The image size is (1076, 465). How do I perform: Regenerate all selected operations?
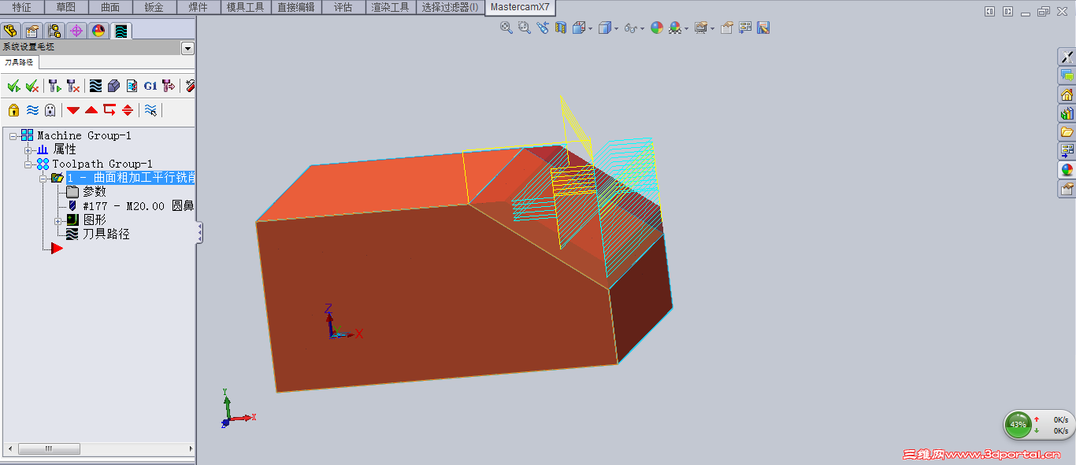tap(54, 86)
